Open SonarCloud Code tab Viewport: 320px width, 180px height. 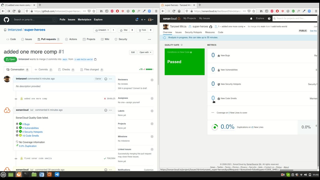[x=220, y=32]
